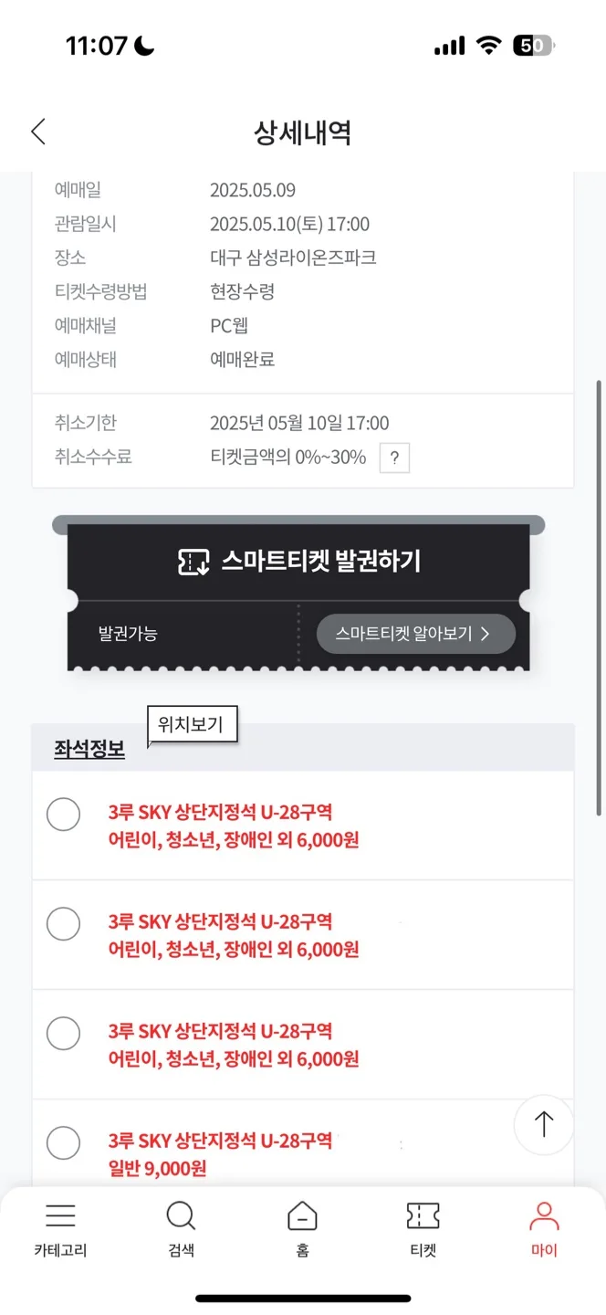
Task: Tap the scroll-to-top arrow button
Action: [544, 1124]
